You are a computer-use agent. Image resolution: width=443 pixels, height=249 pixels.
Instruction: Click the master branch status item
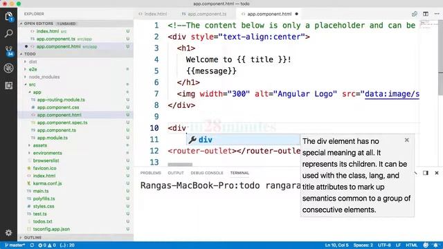click(x=15, y=245)
